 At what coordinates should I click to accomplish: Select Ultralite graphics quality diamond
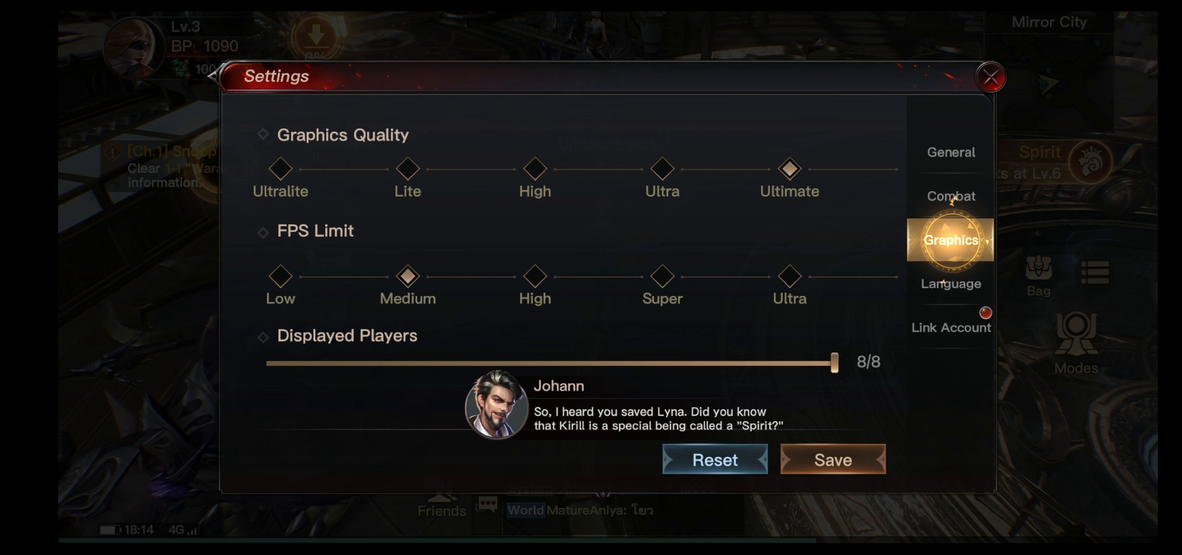point(280,169)
